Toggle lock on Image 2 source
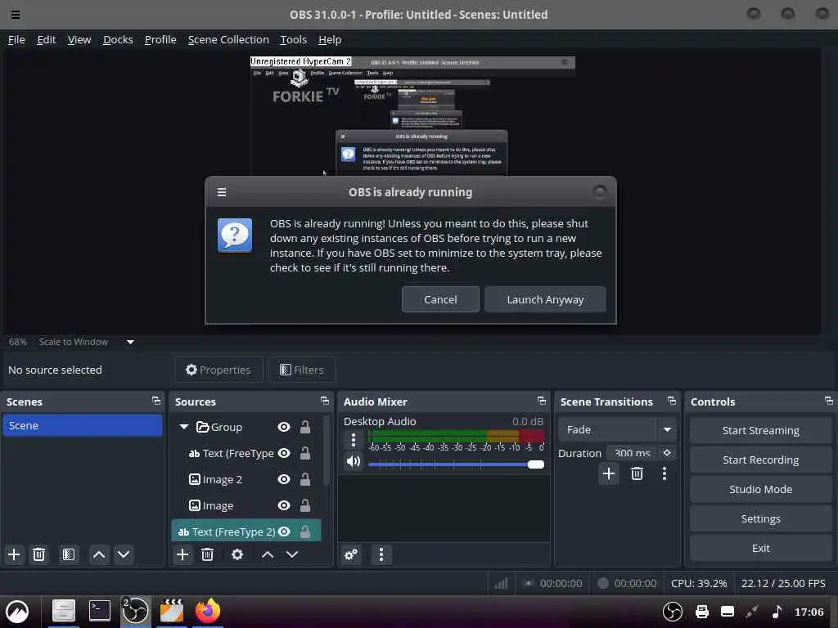838x628 pixels. (x=305, y=479)
